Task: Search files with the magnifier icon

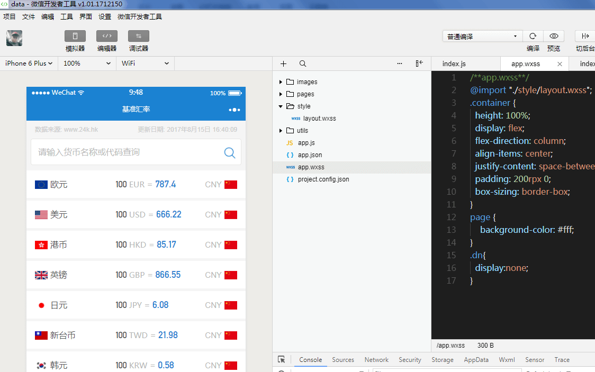Action: 303,63
